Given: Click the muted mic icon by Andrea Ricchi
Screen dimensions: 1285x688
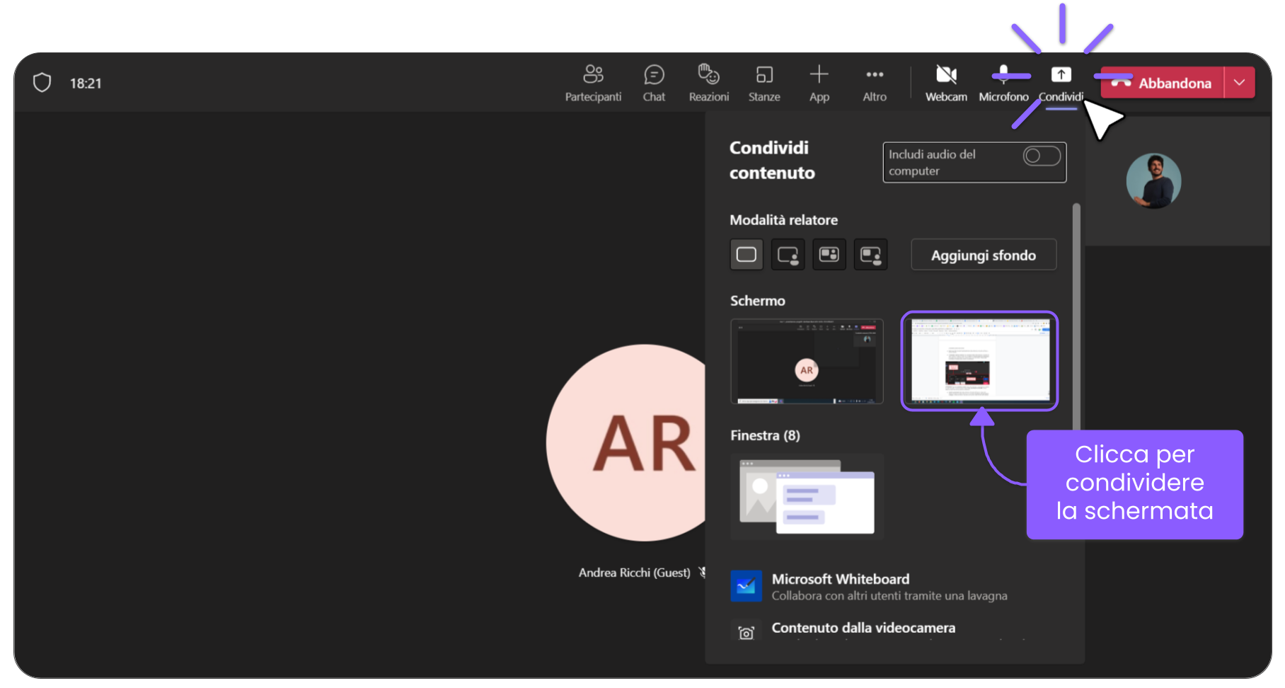Looking at the screenshot, I should (702, 573).
